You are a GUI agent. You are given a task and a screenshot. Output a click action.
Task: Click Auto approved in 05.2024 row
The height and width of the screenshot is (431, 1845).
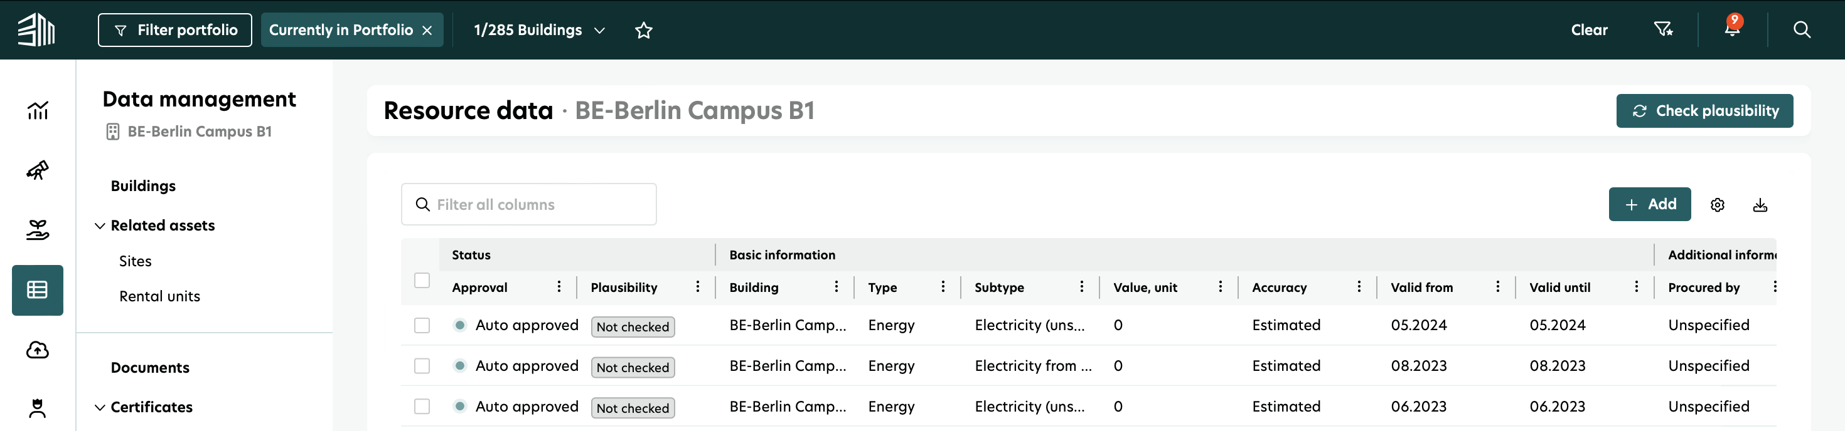527,325
